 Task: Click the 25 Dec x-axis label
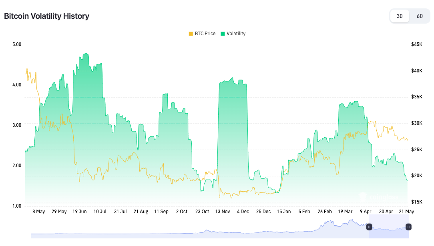(x=263, y=212)
